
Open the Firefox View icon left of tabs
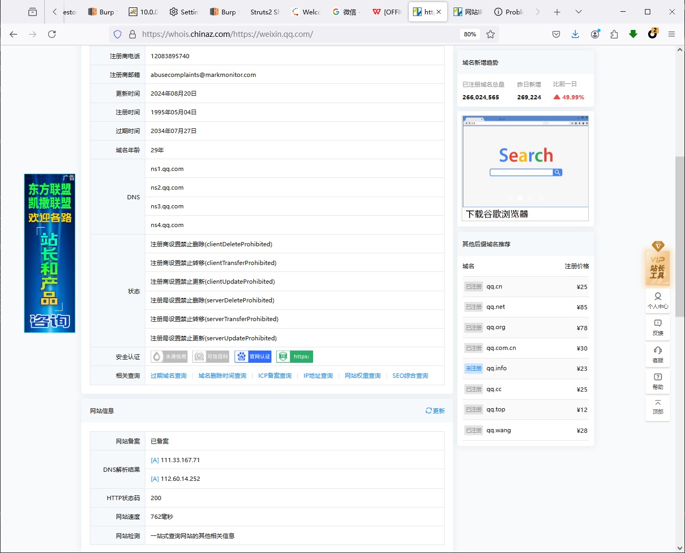[33, 12]
